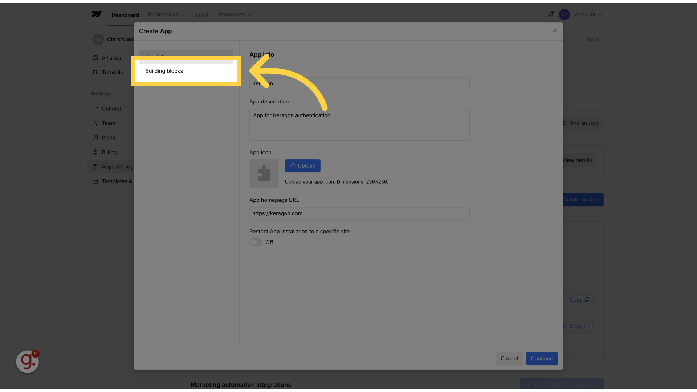The image size is (697, 392).
Task: Click the Chris's workspace avatar icon
Action: [98, 39]
